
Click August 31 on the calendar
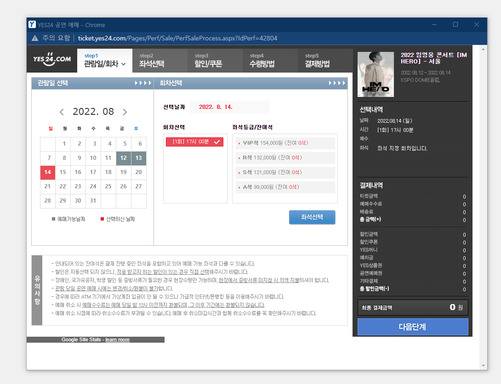93,201
